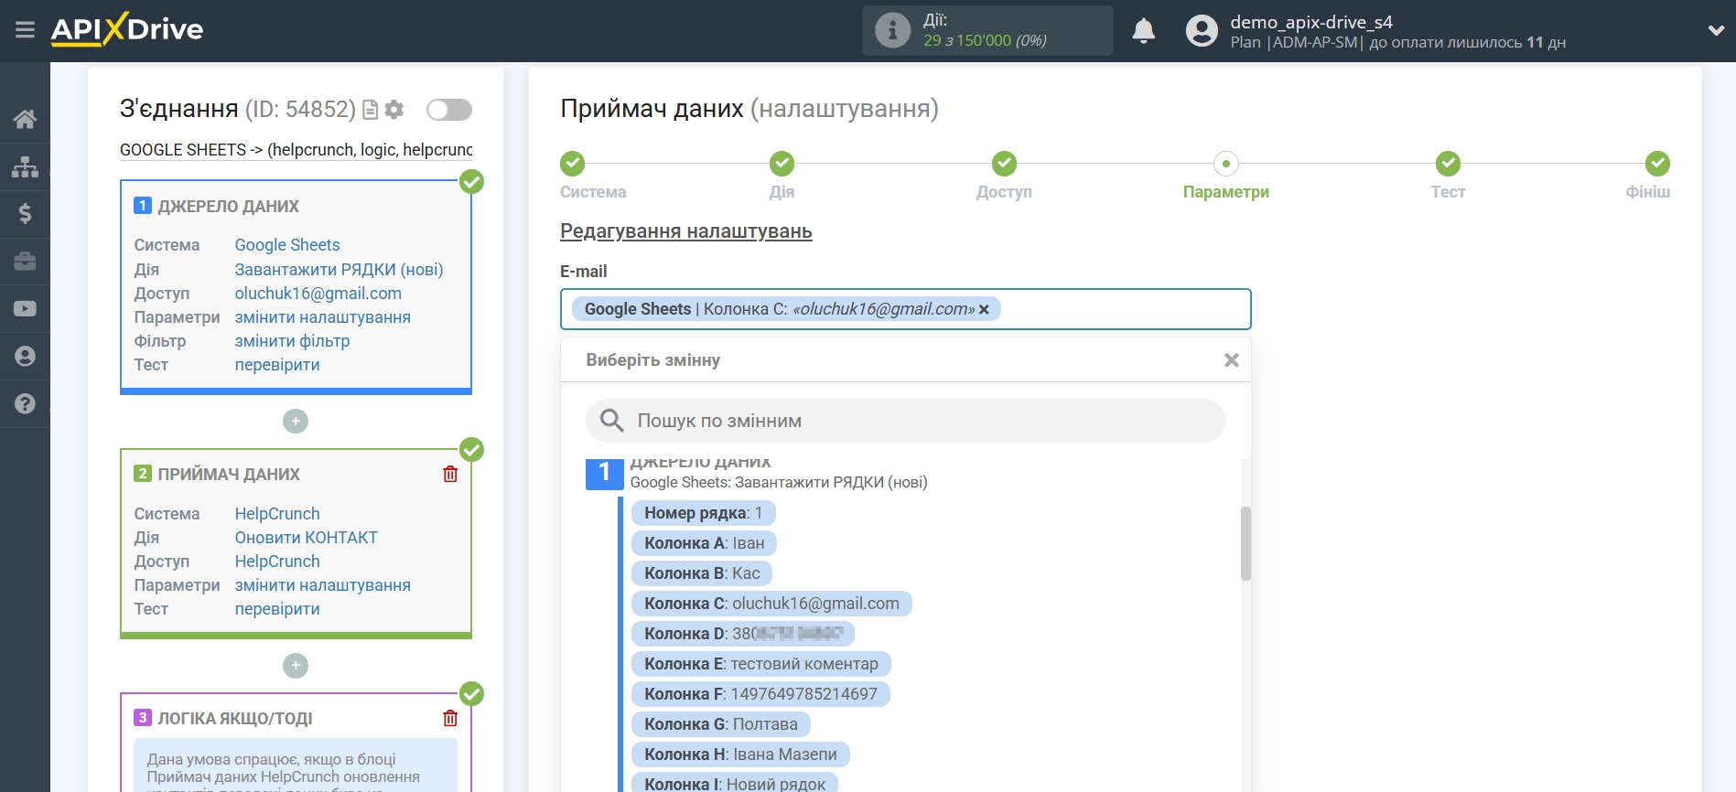Open profile icon in the sidebar

click(25, 356)
